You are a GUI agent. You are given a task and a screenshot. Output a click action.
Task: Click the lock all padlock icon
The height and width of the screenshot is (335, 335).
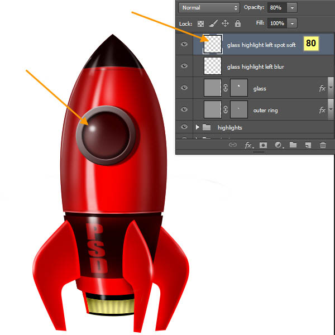(x=238, y=23)
